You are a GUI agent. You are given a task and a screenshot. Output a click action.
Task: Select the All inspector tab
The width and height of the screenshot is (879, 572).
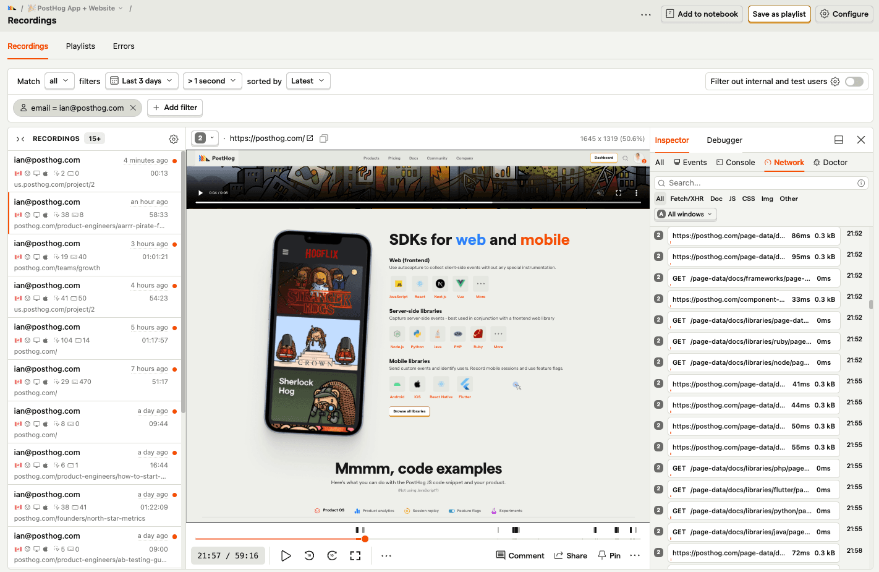(x=660, y=163)
